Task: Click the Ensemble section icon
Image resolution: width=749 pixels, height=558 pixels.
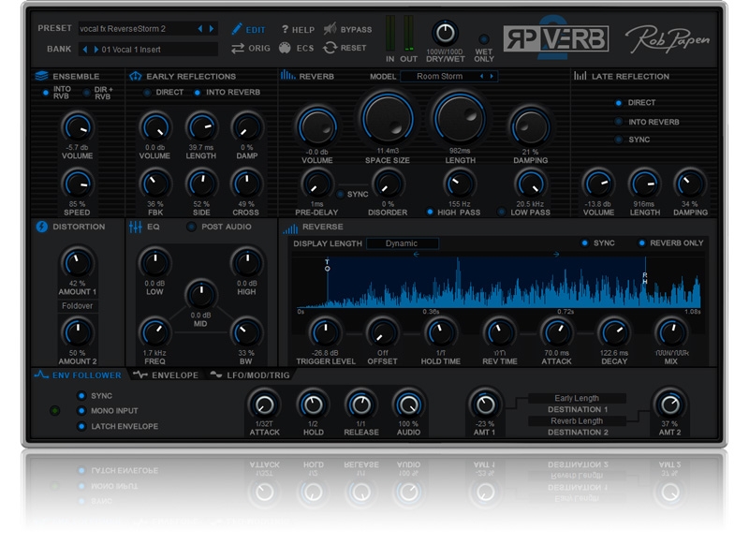Action: coord(41,76)
